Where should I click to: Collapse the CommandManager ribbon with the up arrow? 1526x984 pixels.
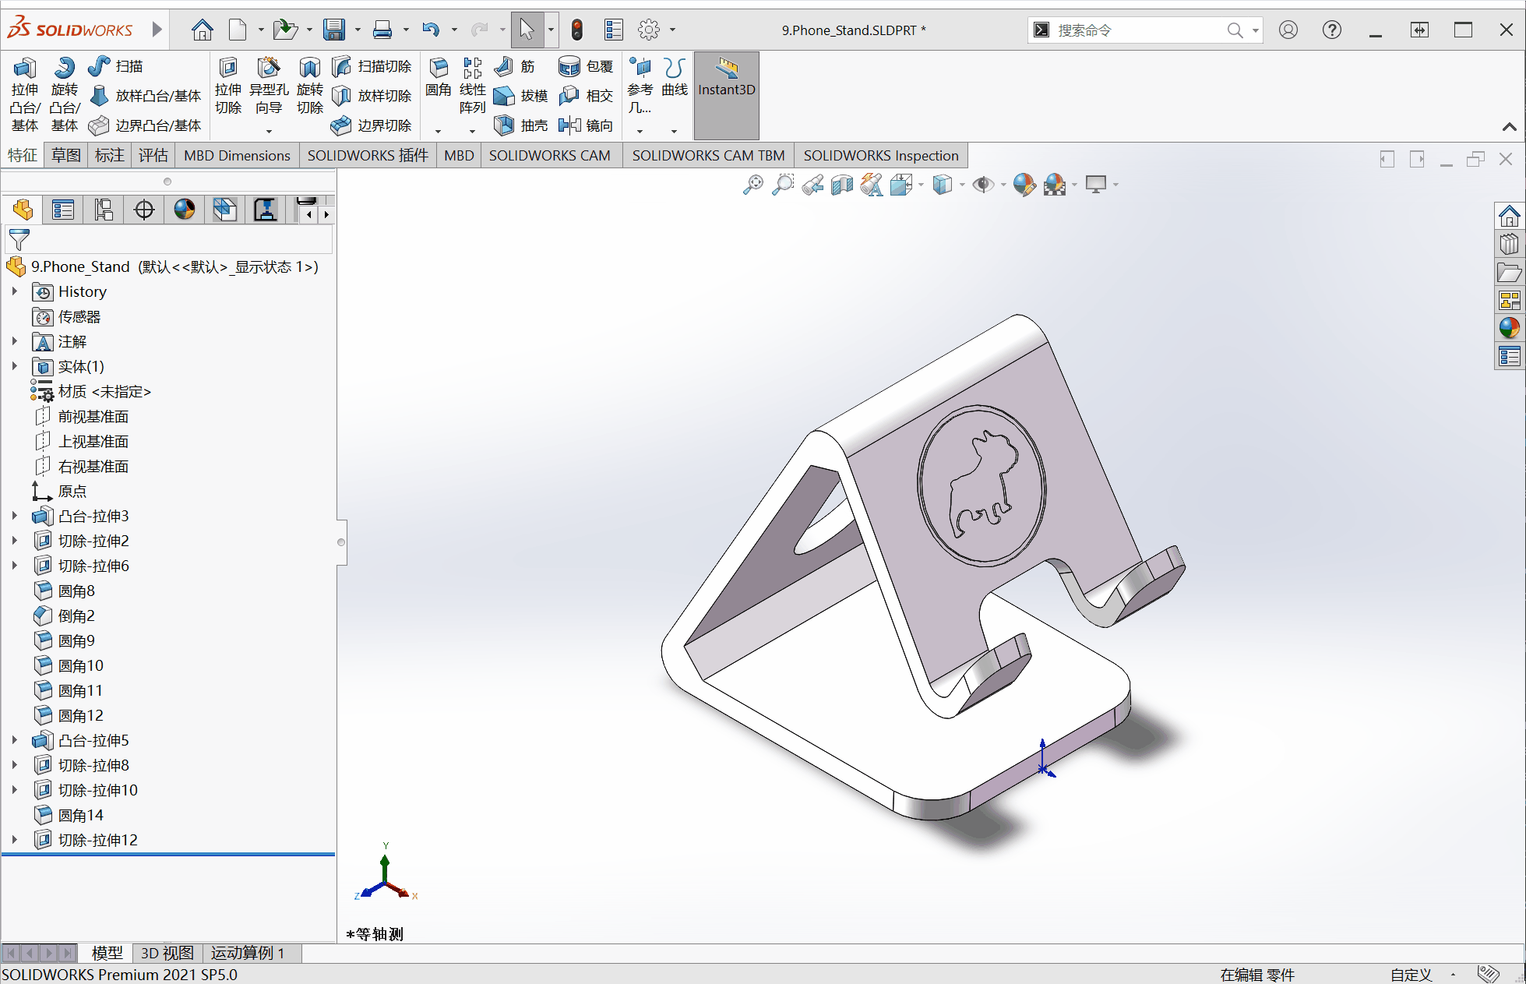coord(1509,126)
